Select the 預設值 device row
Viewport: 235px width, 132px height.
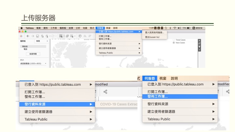(x=33, y=46)
